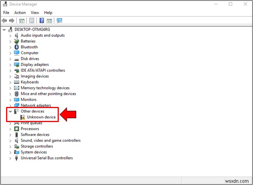Click the System devices icon
This screenshot has height=185, width=253.
17,152
